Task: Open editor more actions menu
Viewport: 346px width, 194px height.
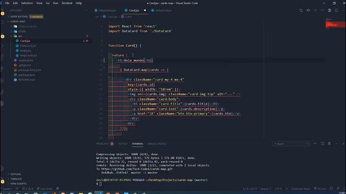Action: coord(343,10)
